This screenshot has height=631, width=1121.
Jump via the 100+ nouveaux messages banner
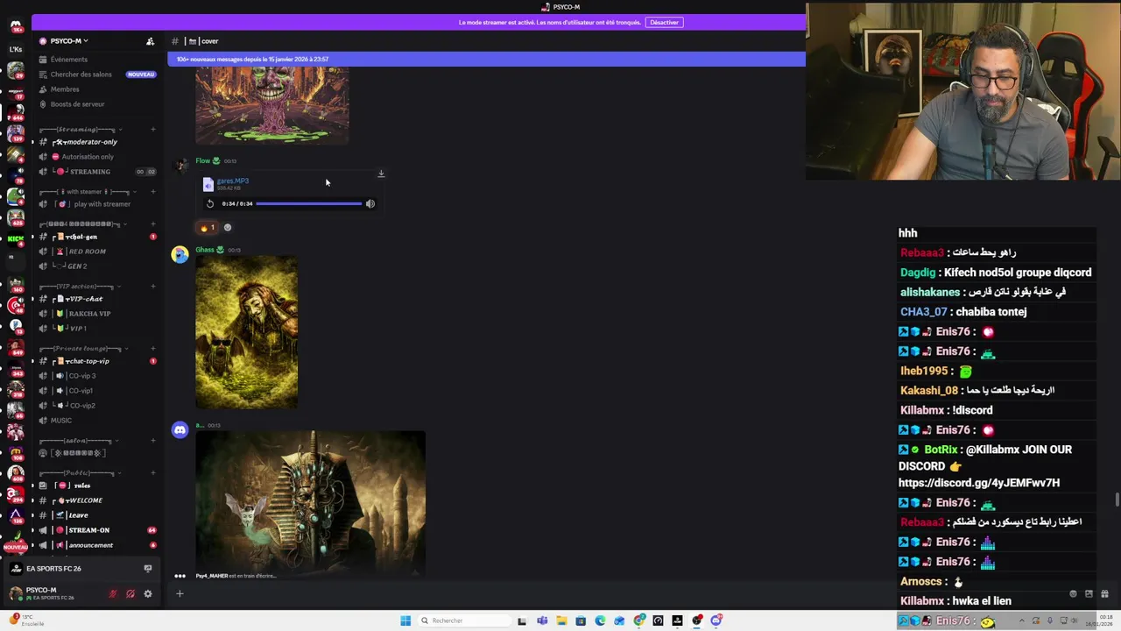[x=486, y=60]
